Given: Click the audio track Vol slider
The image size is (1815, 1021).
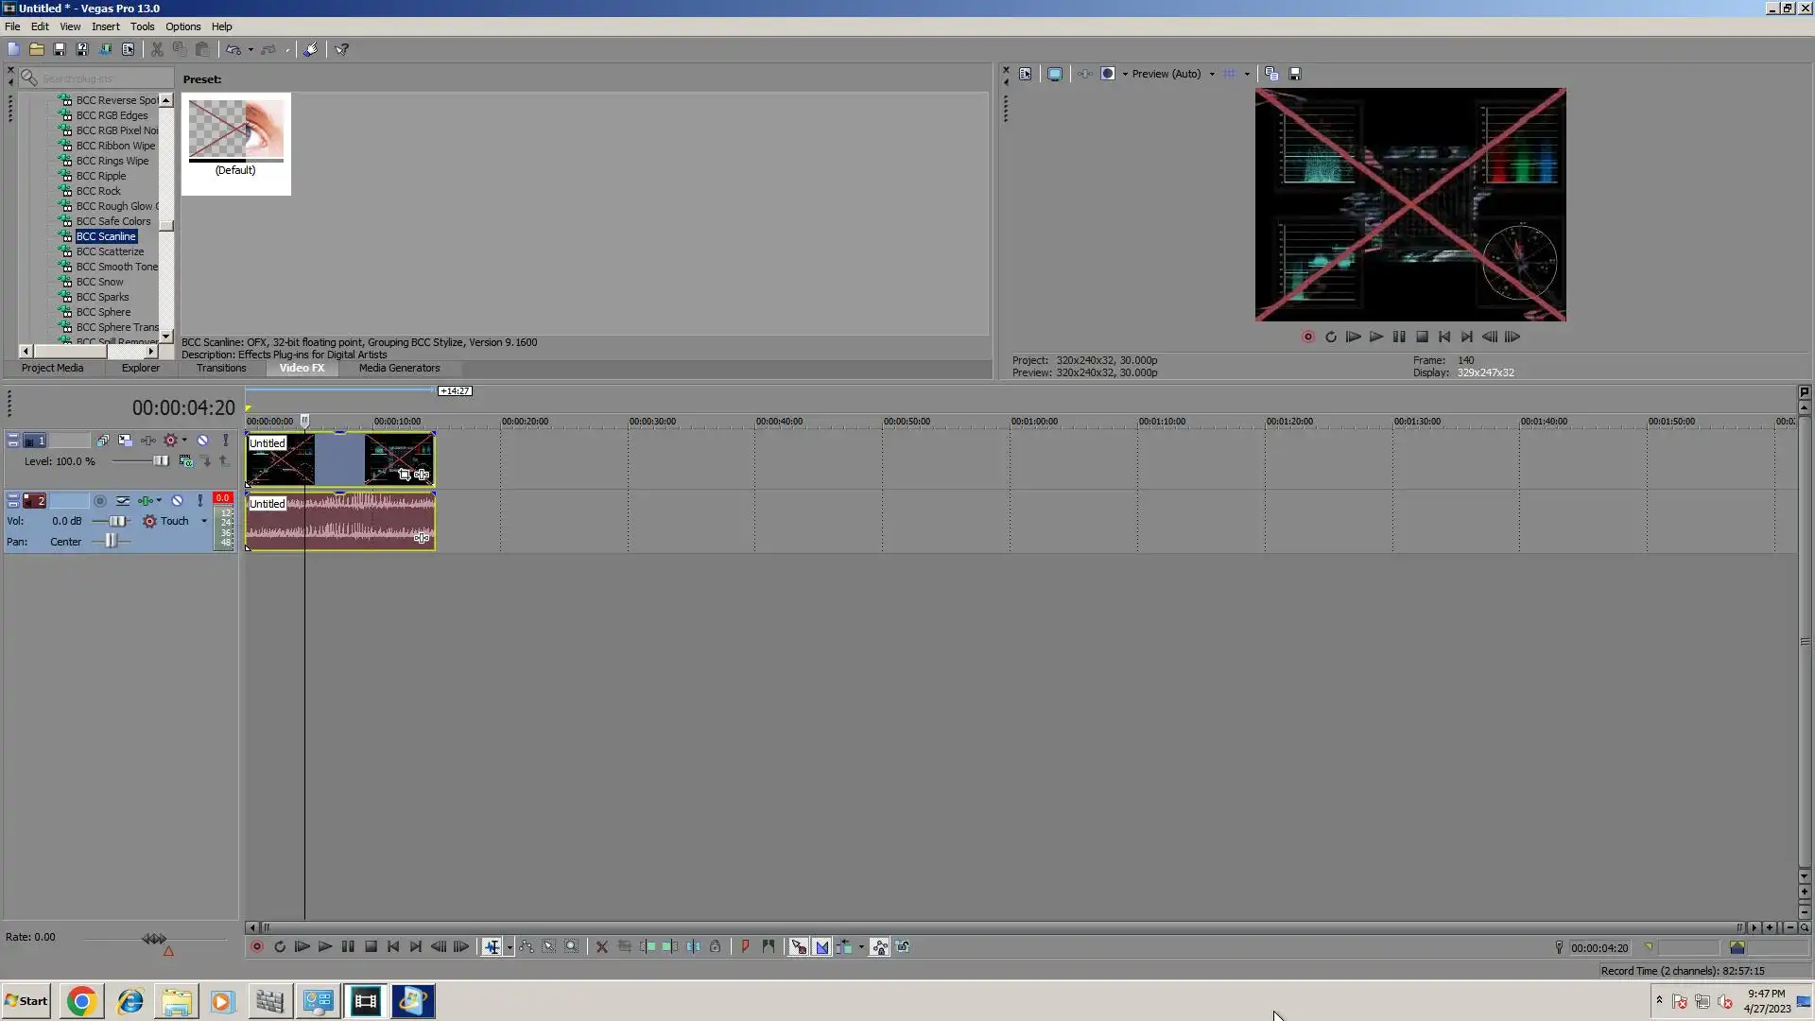Looking at the screenshot, I should (x=116, y=521).
